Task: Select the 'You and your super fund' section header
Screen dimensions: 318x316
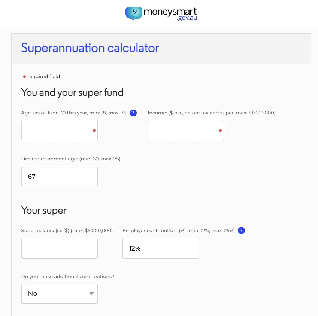Action: (x=72, y=92)
